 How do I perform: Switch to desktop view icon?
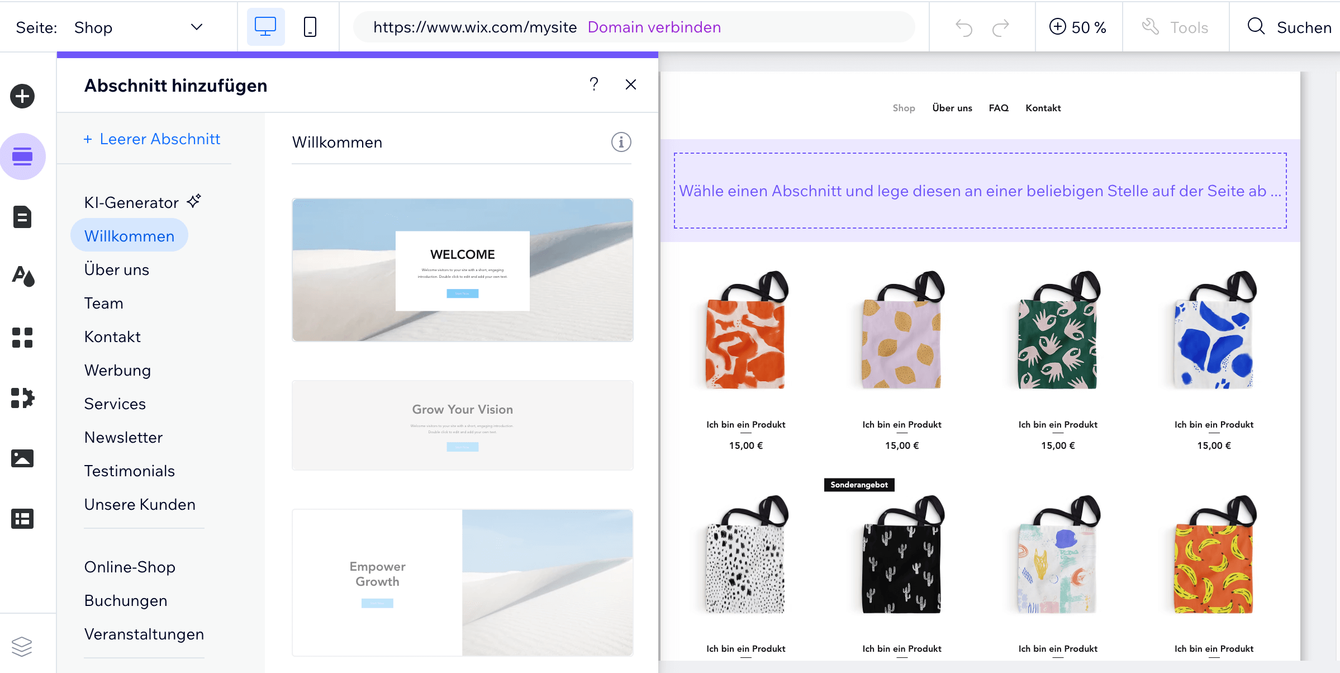pos(265,27)
